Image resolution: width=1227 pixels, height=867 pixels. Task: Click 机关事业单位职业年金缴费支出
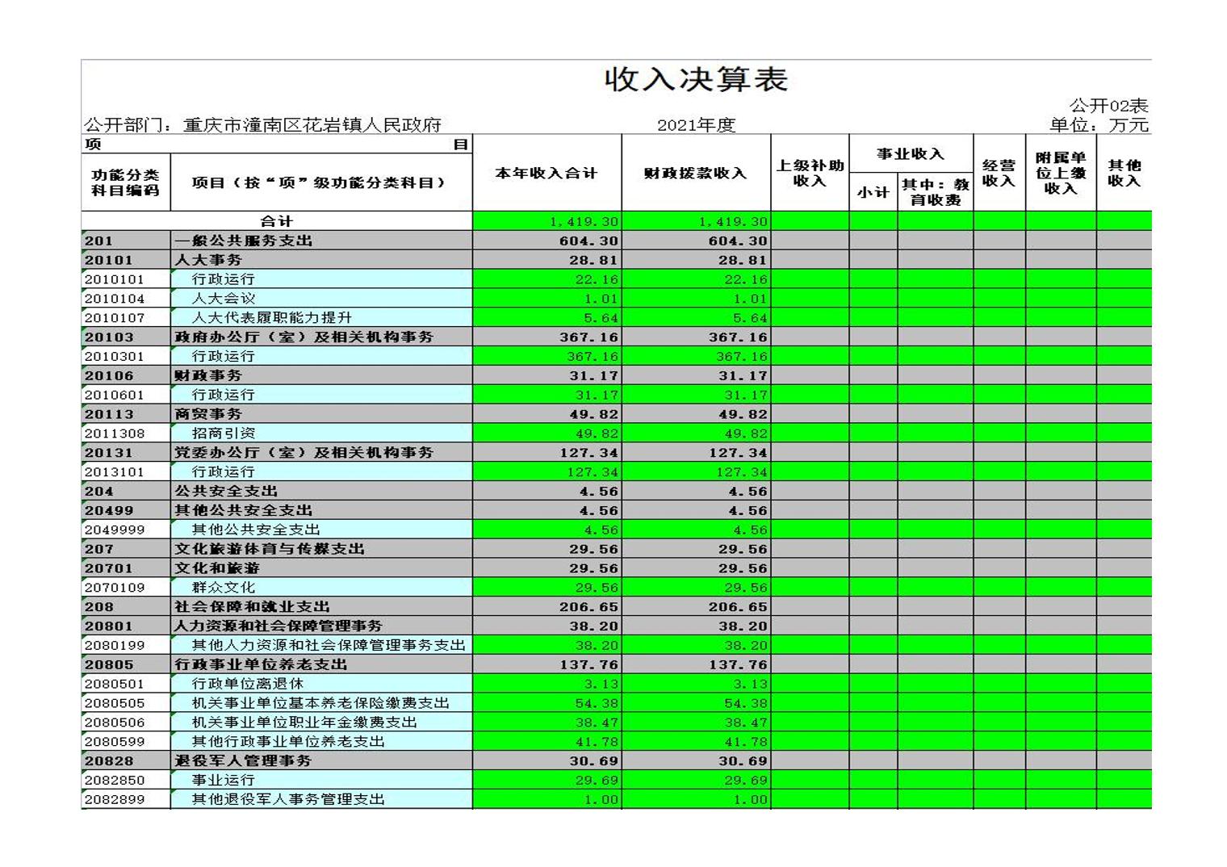(304, 722)
